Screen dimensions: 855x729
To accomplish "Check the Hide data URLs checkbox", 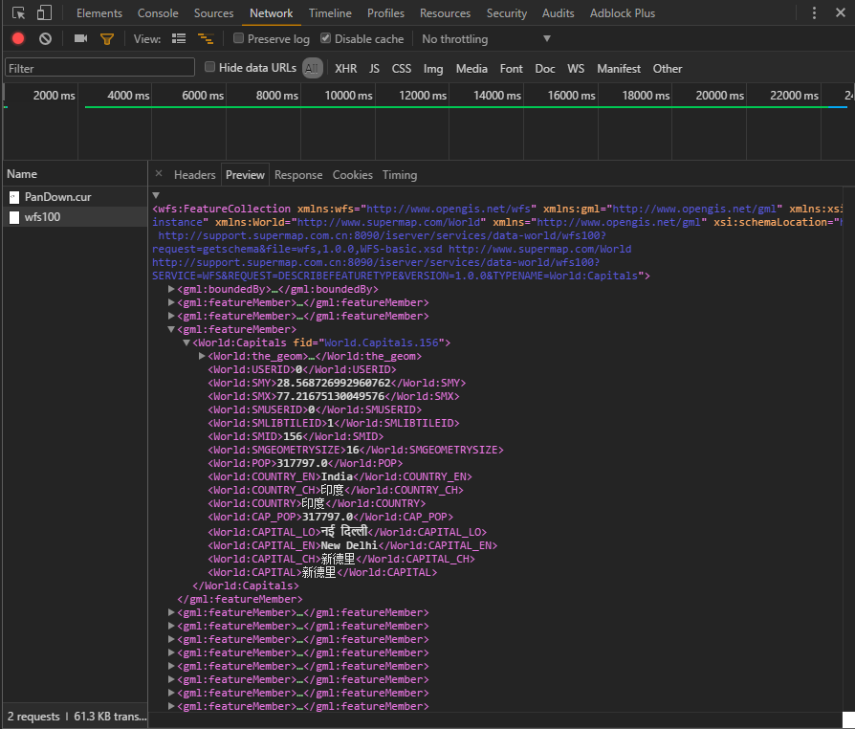I will [210, 68].
